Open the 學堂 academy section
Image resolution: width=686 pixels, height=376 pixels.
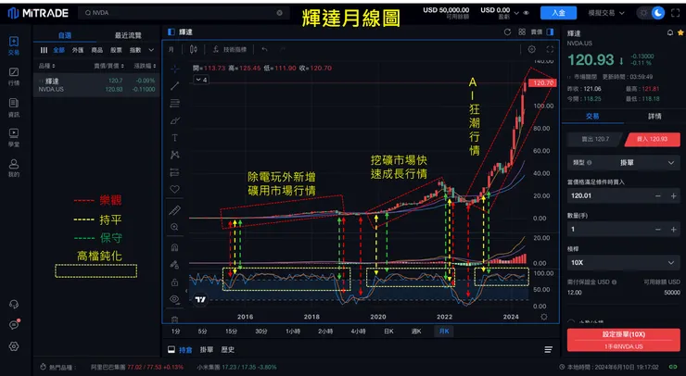(14, 138)
